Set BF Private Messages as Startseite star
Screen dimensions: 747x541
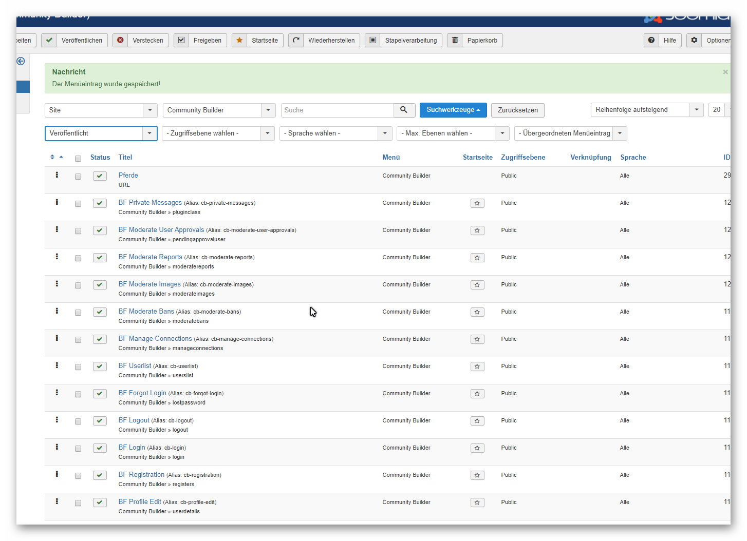(477, 203)
